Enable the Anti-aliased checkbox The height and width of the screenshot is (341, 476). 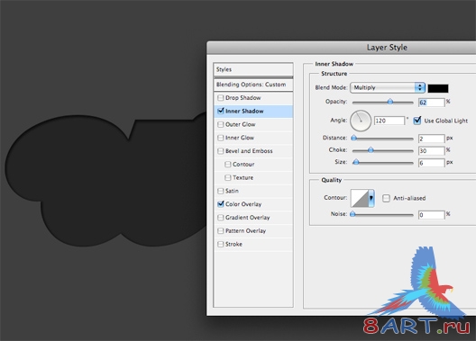[386, 198]
